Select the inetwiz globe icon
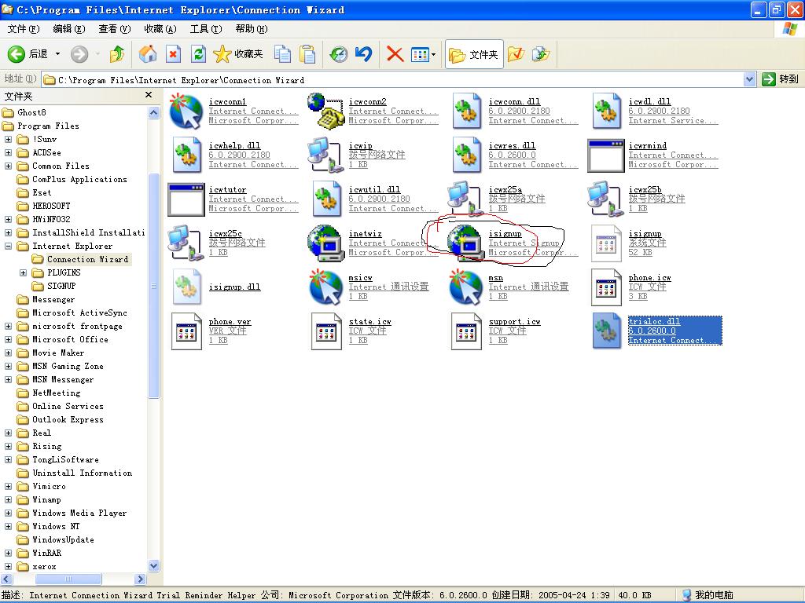 pyautogui.click(x=326, y=243)
